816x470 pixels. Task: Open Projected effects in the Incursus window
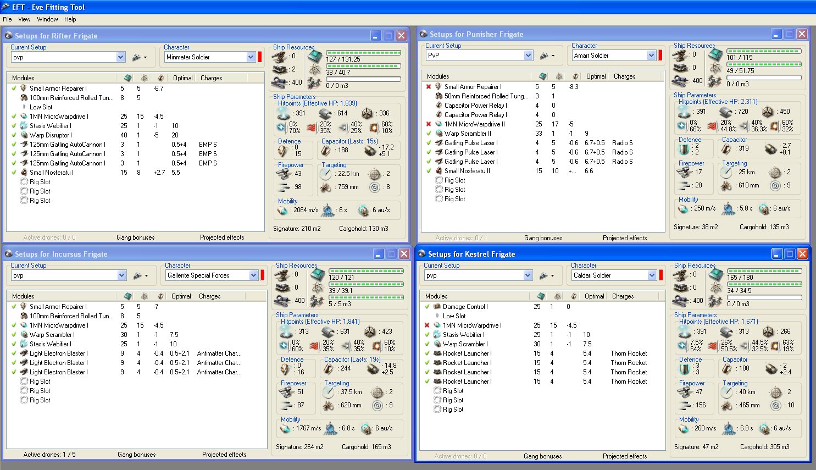click(x=224, y=455)
